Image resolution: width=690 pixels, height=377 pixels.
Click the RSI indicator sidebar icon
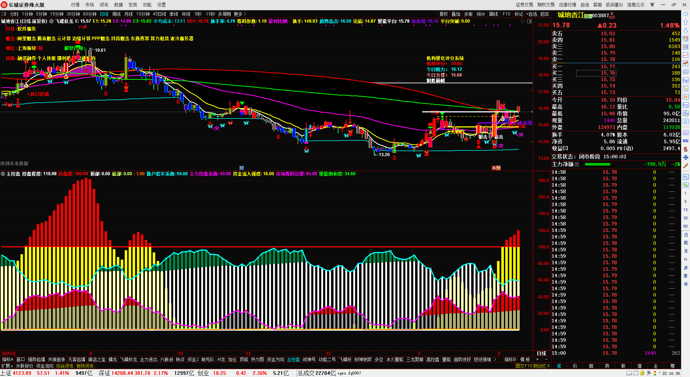click(686, 141)
